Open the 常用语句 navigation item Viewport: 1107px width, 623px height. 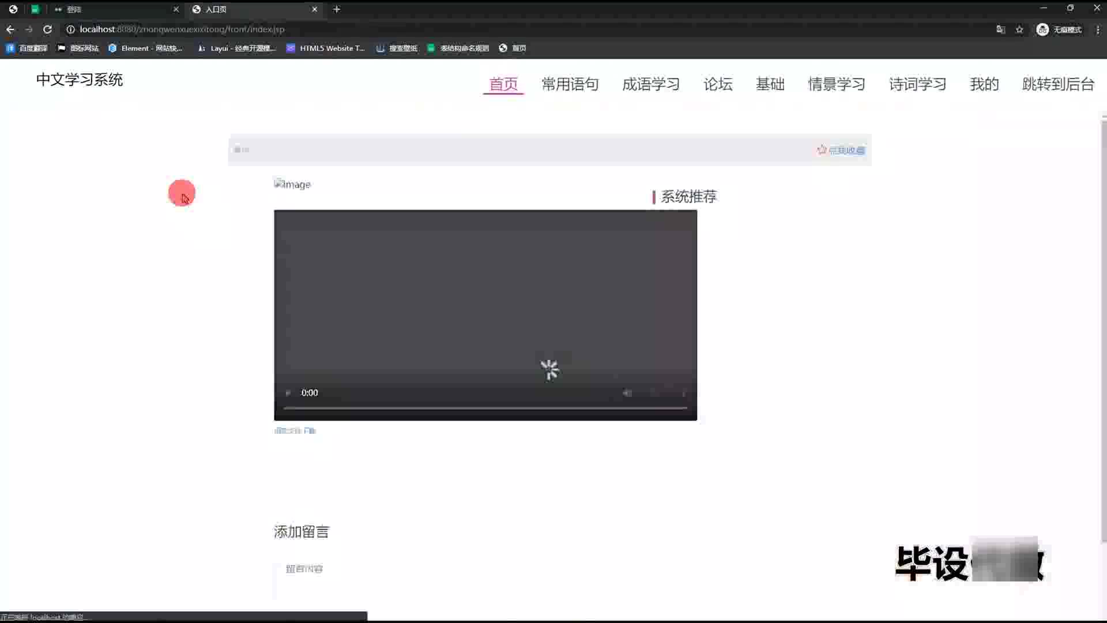coord(570,84)
